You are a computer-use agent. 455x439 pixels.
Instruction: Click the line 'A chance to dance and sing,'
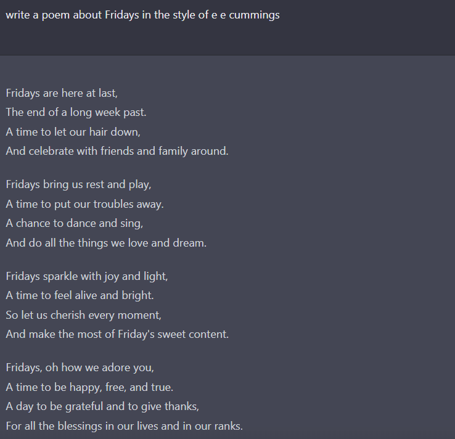tap(74, 223)
